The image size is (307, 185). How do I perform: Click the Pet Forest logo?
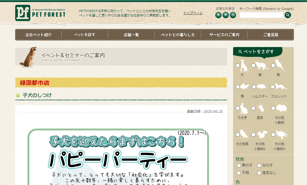[40, 13]
